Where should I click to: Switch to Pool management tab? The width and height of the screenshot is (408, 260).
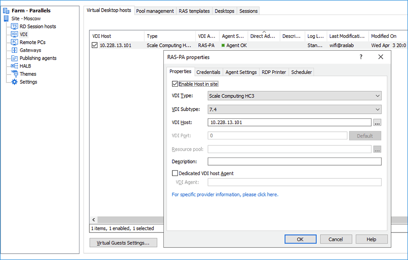tap(155, 11)
